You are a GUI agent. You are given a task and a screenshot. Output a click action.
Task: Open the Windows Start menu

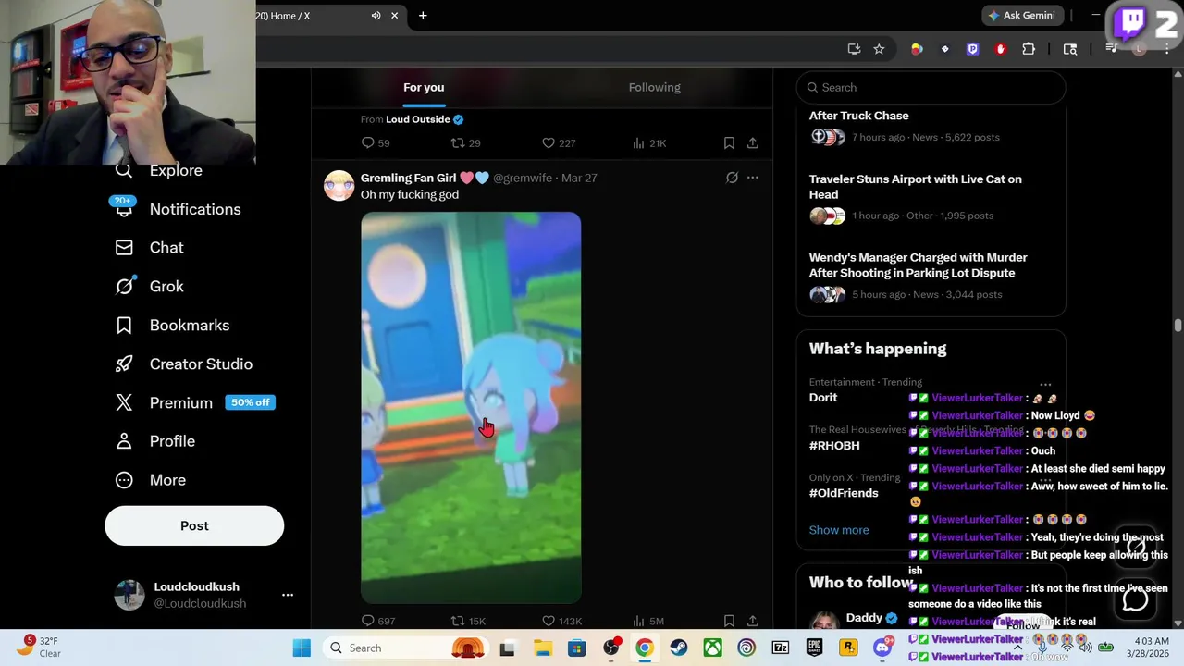click(302, 648)
